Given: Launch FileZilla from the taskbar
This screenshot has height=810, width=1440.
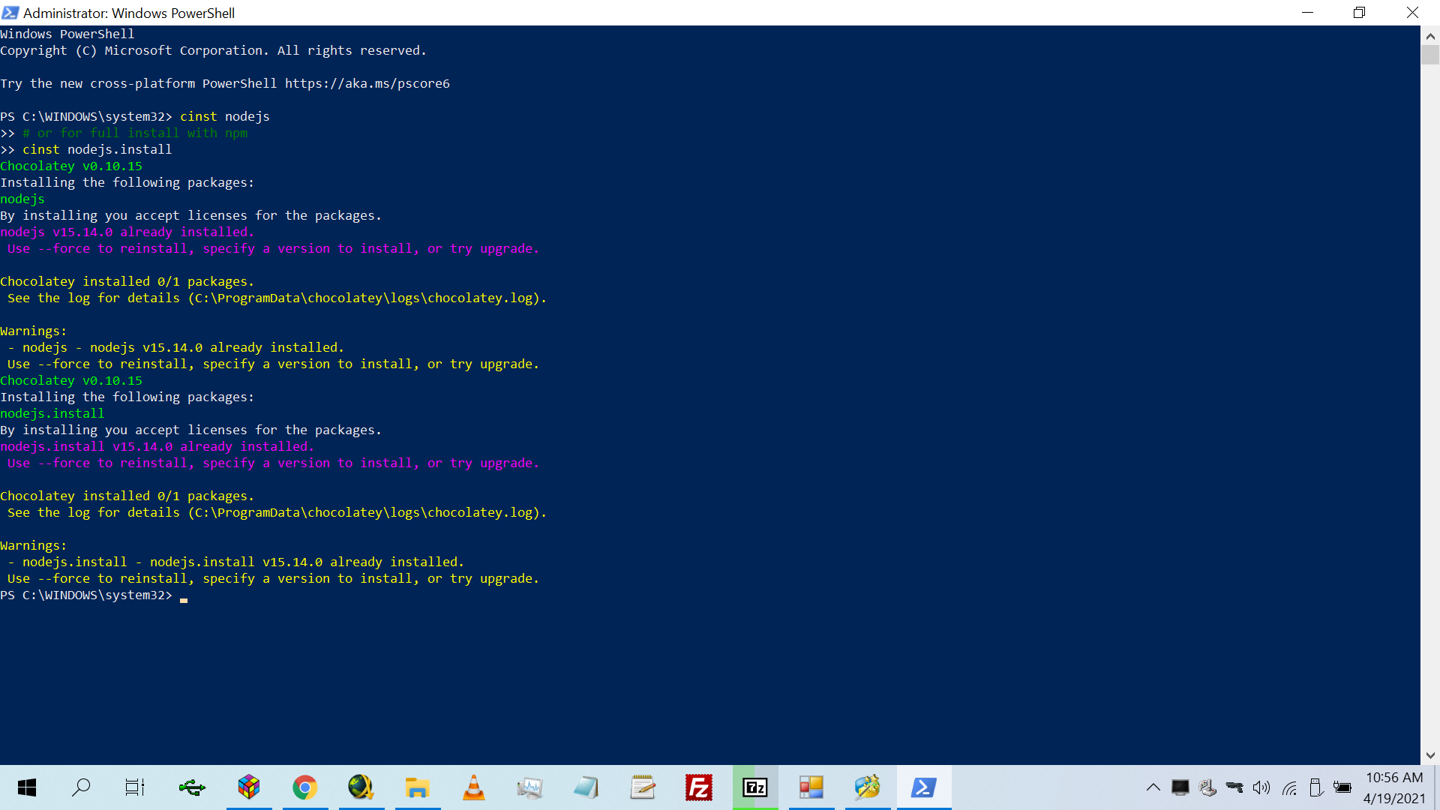Looking at the screenshot, I should [x=699, y=787].
